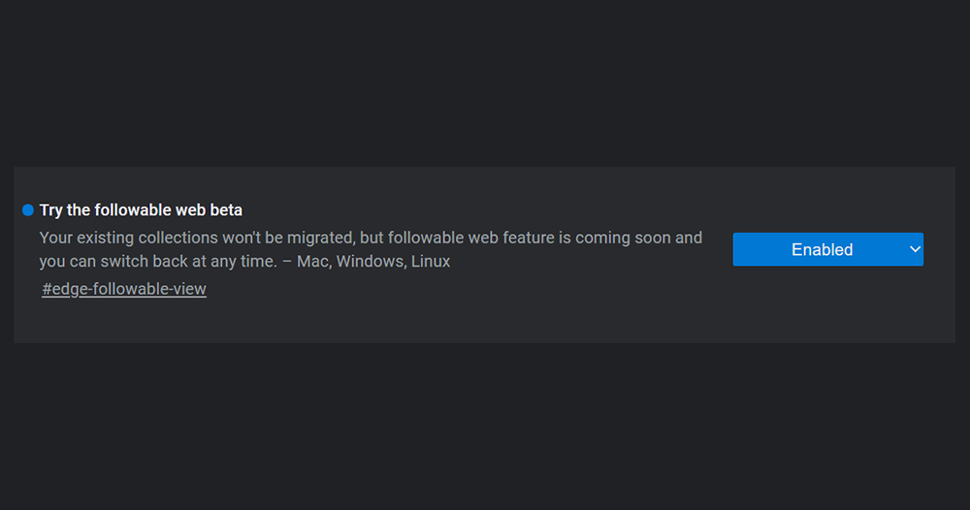Click the word 'Windows' in platform list
Viewport: 970px width, 510px height.
371,261
